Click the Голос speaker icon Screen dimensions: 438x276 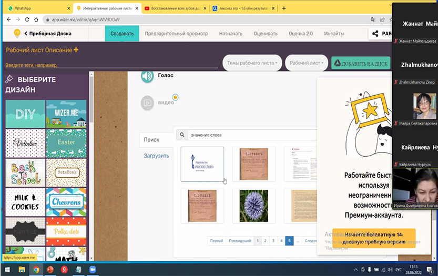click(148, 76)
